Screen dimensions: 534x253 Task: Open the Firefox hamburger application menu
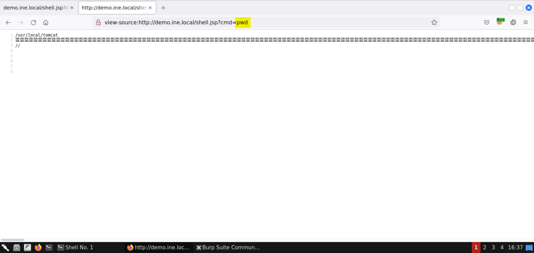pyautogui.click(x=526, y=22)
